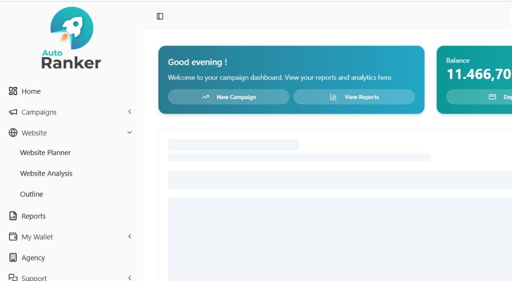The width and height of the screenshot is (512, 281).
Task: Open Website Analysis page
Action: pos(46,174)
